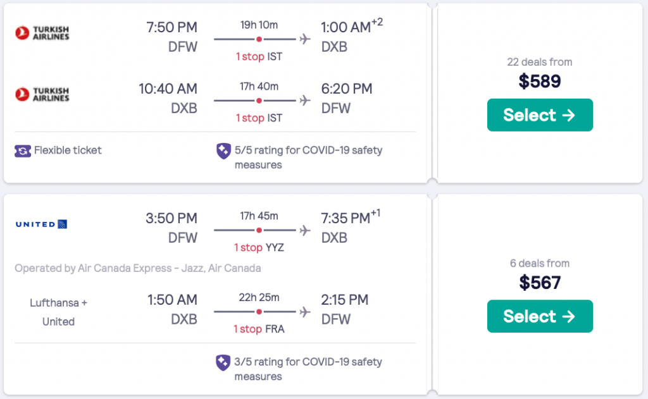Click the Turkish Airlines logo on return flight
The height and width of the screenshot is (399, 648).
click(42, 94)
